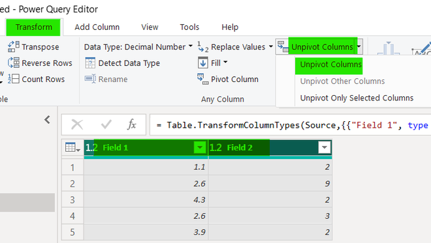Select row number 3
The height and width of the screenshot is (243, 431).
[72, 199]
